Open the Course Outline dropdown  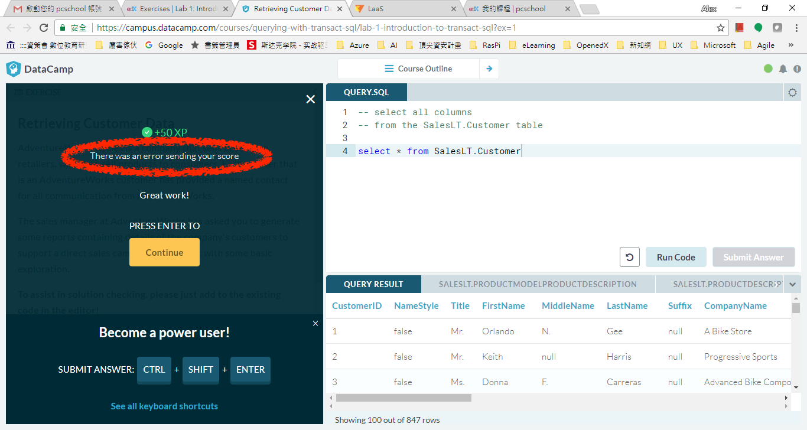[418, 69]
